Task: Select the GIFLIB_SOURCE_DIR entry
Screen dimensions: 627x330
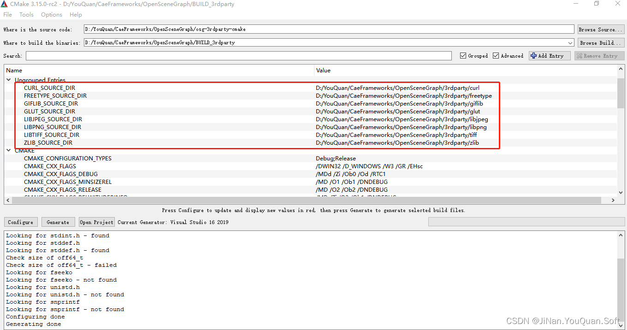Action: (x=51, y=104)
